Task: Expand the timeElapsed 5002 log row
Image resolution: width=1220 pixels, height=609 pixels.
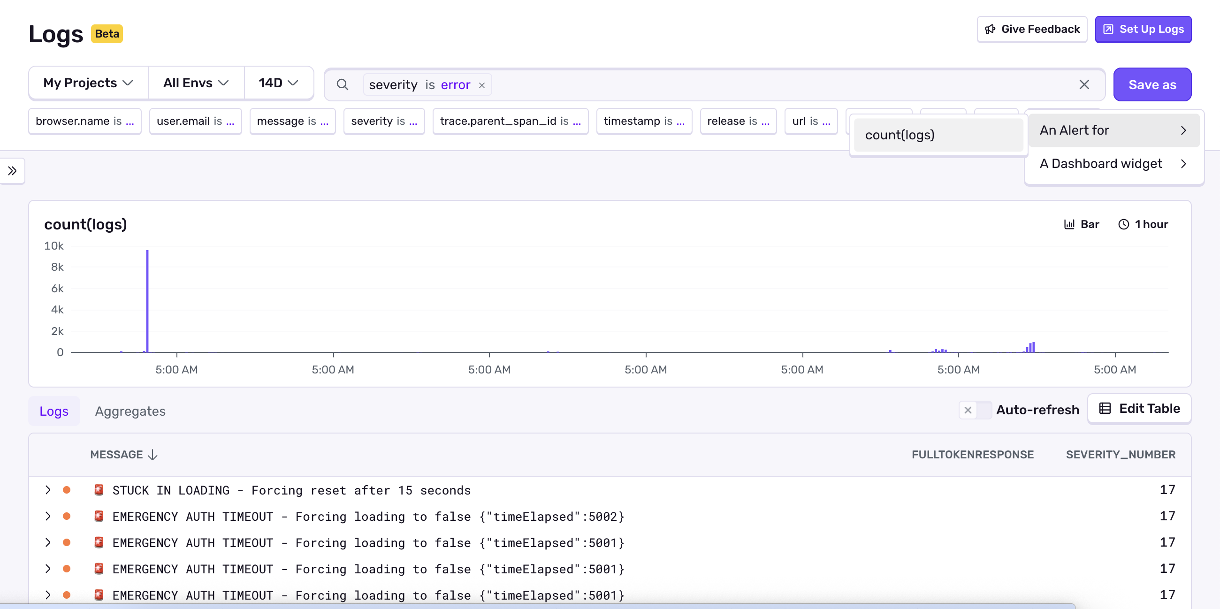Action: 48,516
